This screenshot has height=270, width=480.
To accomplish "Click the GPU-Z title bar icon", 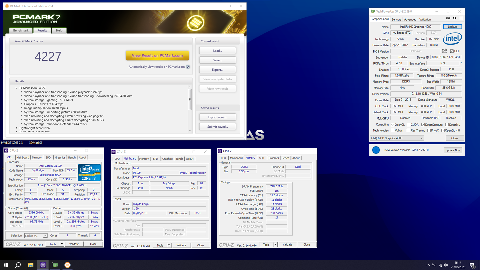I will pos(373,11).
